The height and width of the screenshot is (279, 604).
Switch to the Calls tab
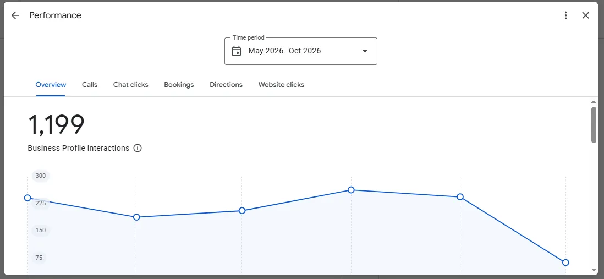pos(90,85)
